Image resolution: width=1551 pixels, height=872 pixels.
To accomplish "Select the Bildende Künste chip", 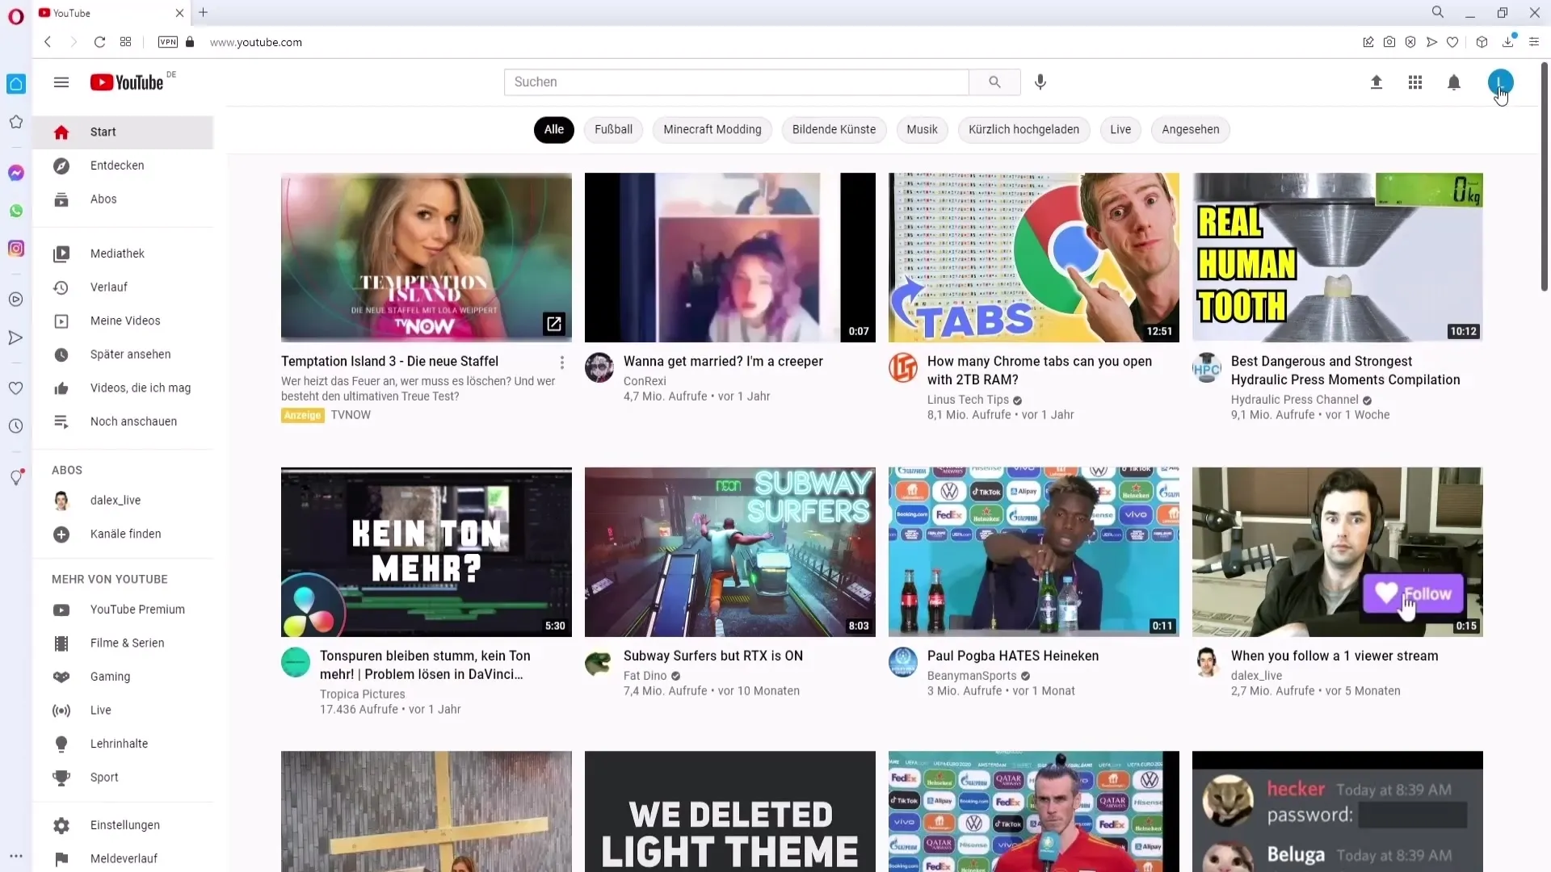I will pos(834,129).
